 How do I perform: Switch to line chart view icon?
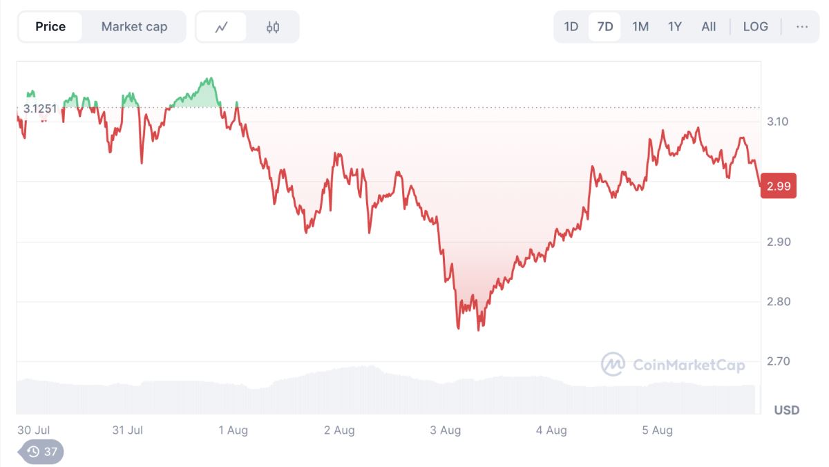221,27
